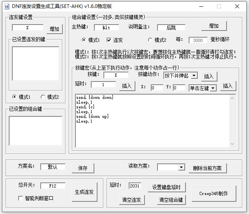Viewport: 249px width, 214px height.
Task: Click the 3000 millisecond loop field
Action: point(198,40)
